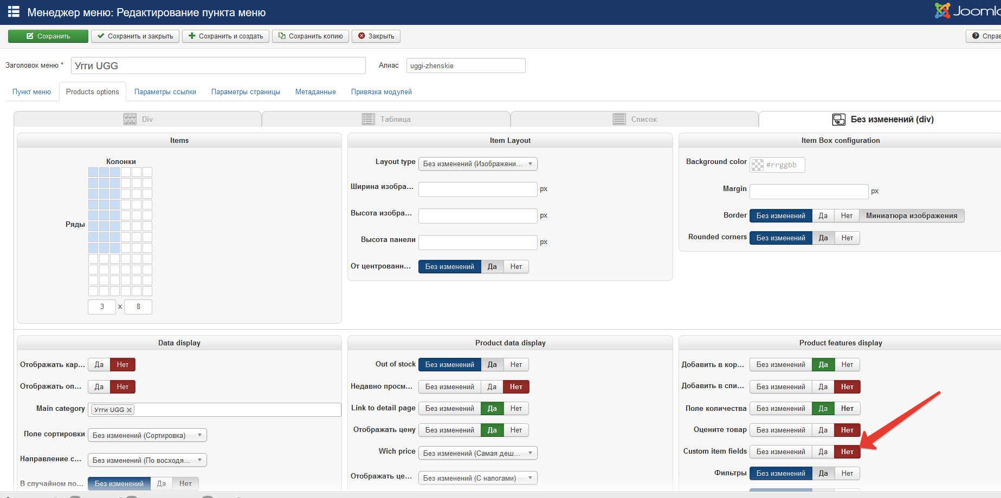Set Отображать оп… to Да
This screenshot has height=498, width=1001.
[x=99, y=387]
